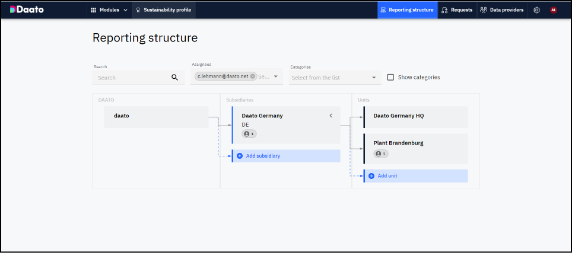
Task: Open the Categories dropdown list
Action: 374,78
